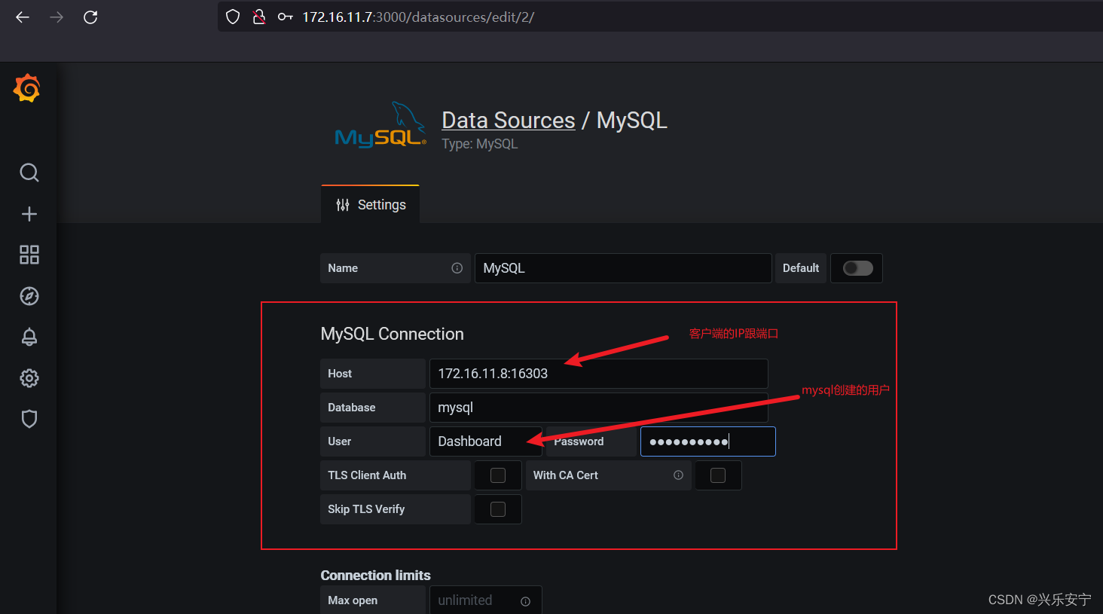Open the Server Admin shield icon
The width and height of the screenshot is (1103, 614).
tap(29, 419)
